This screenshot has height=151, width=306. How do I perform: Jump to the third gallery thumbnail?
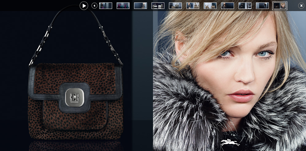(x=140, y=6)
